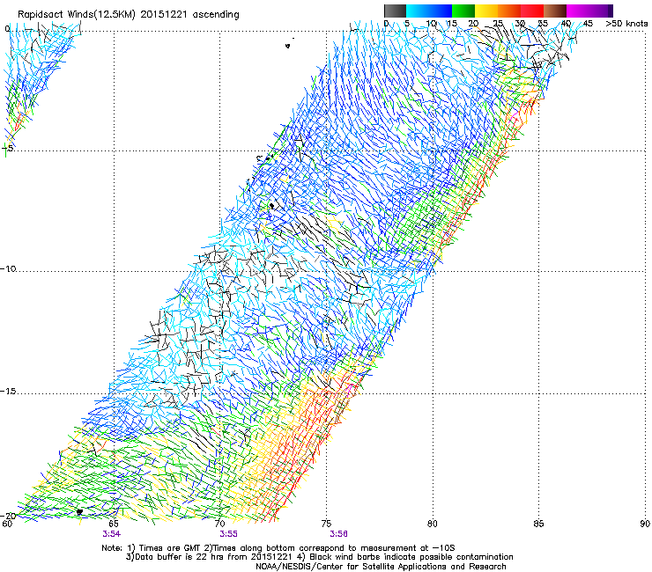652x572 pixels.
Task: Click the orange 25-30 knots color segment
Action: (509, 11)
